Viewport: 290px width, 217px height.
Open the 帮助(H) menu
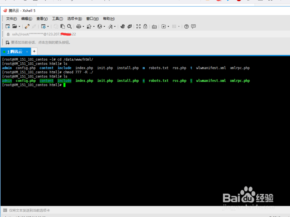109,19
